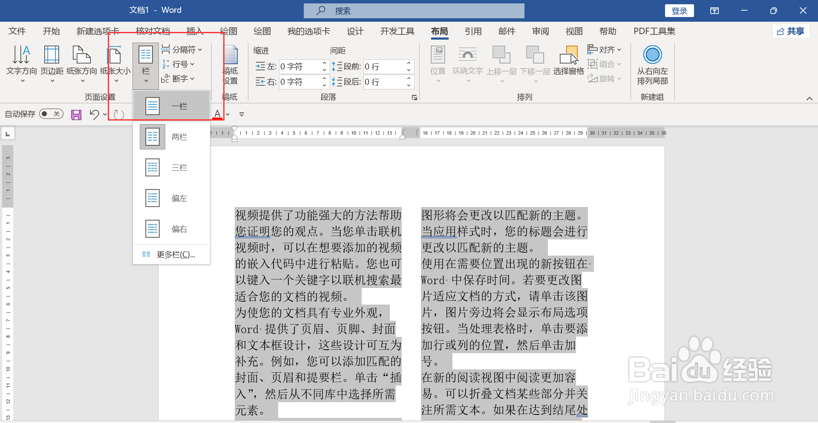This screenshot has height=423, width=818.
Task: Switch to the Design (设计) tab
Action: click(x=355, y=31)
